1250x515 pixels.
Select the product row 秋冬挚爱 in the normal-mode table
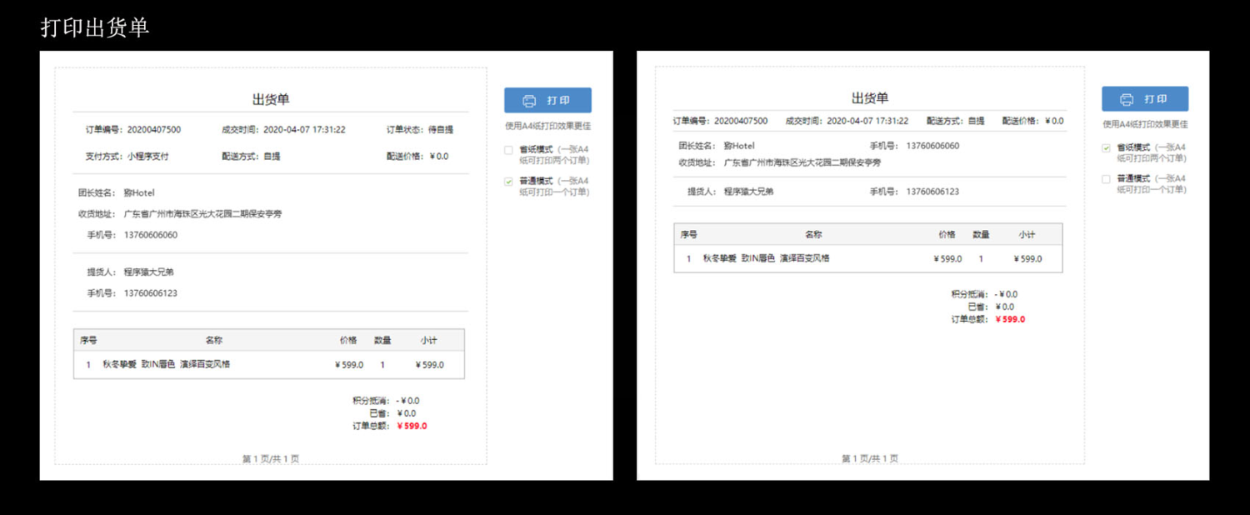(x=269, y=365)
